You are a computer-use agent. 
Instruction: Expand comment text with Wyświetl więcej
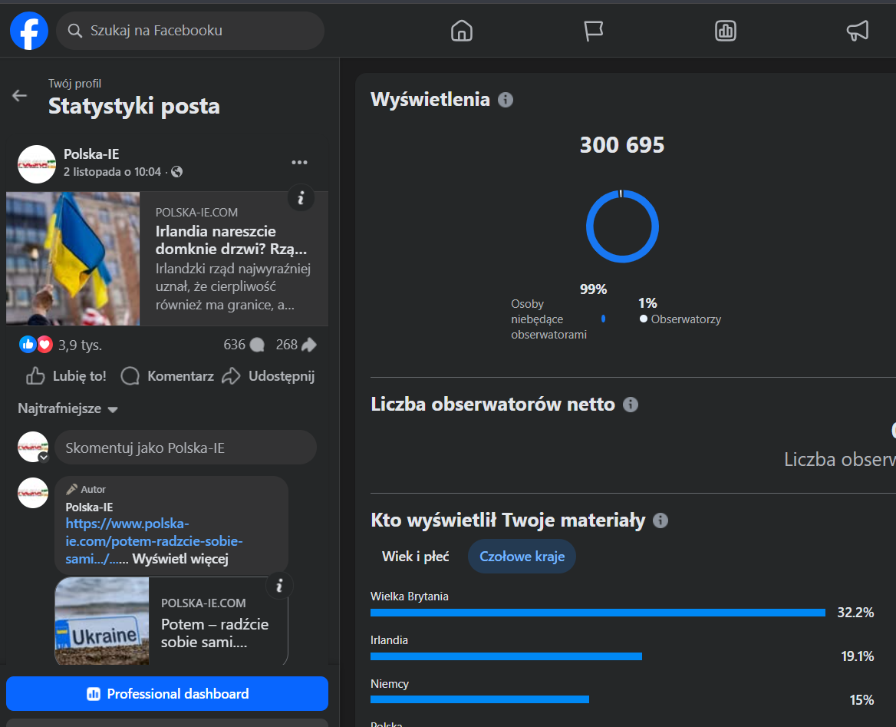[x=180, y=559]
